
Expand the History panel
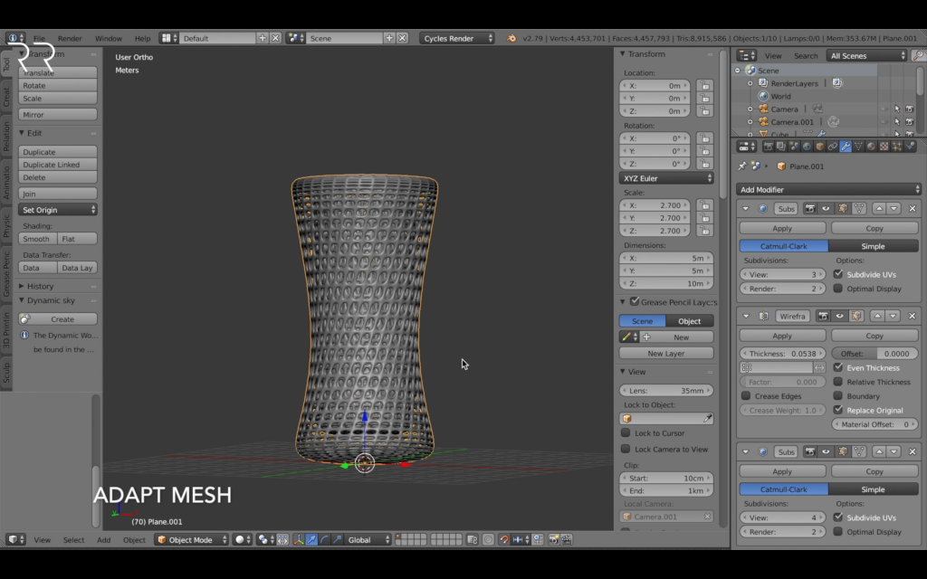(40, 286)
